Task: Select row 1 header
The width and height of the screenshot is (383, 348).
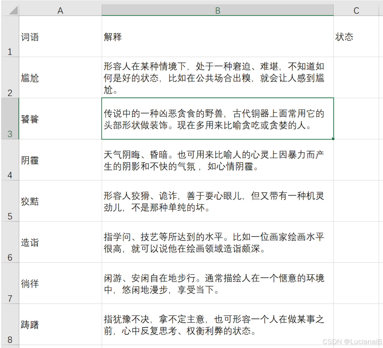Action: [10, 36]
